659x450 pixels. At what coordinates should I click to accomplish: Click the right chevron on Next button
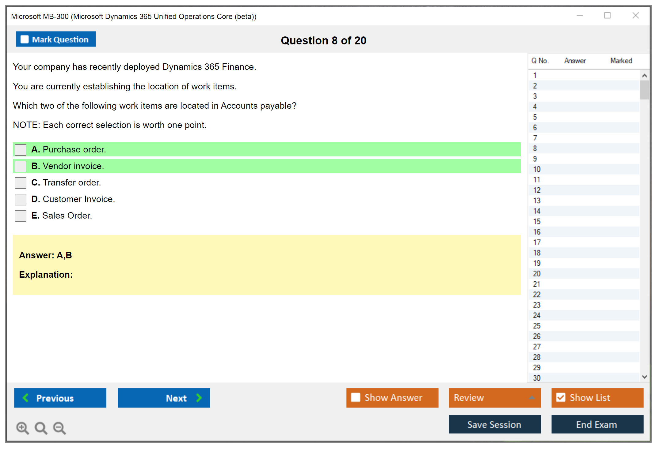click(x=199, y=398)
